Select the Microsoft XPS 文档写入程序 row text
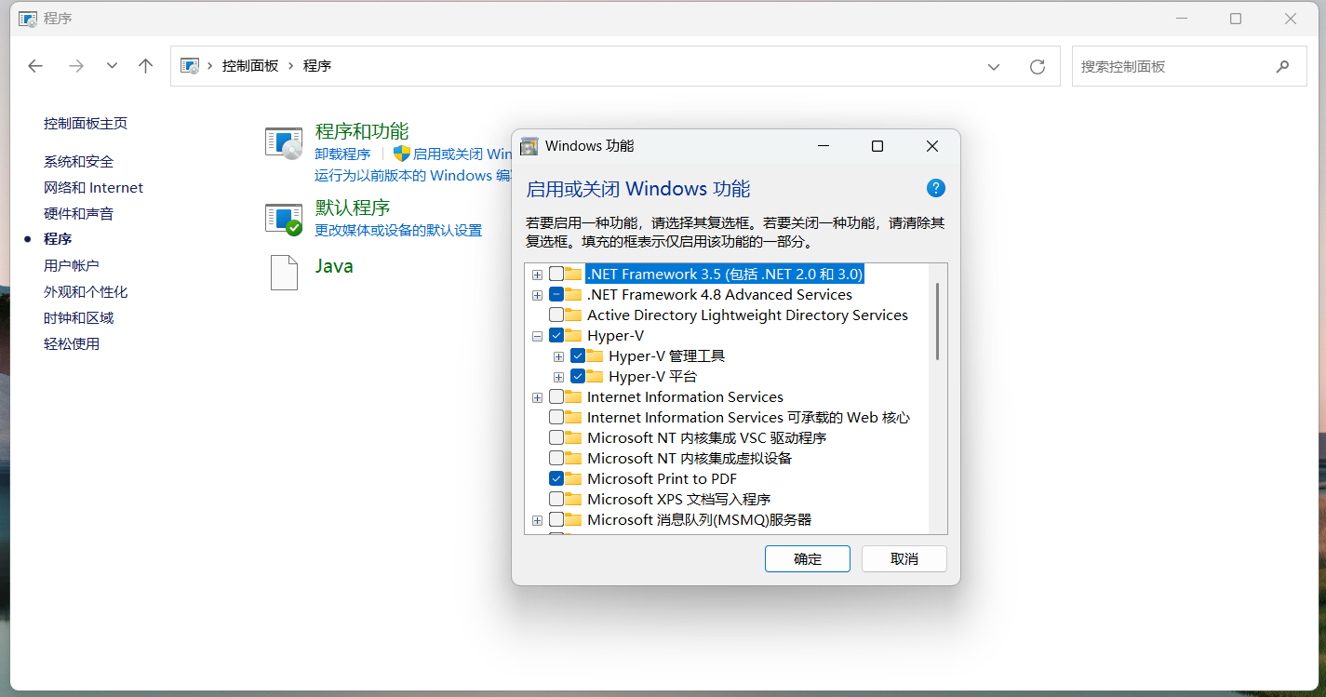Image resolution: width=1326 pixels, height=697 pixels. 678,500
